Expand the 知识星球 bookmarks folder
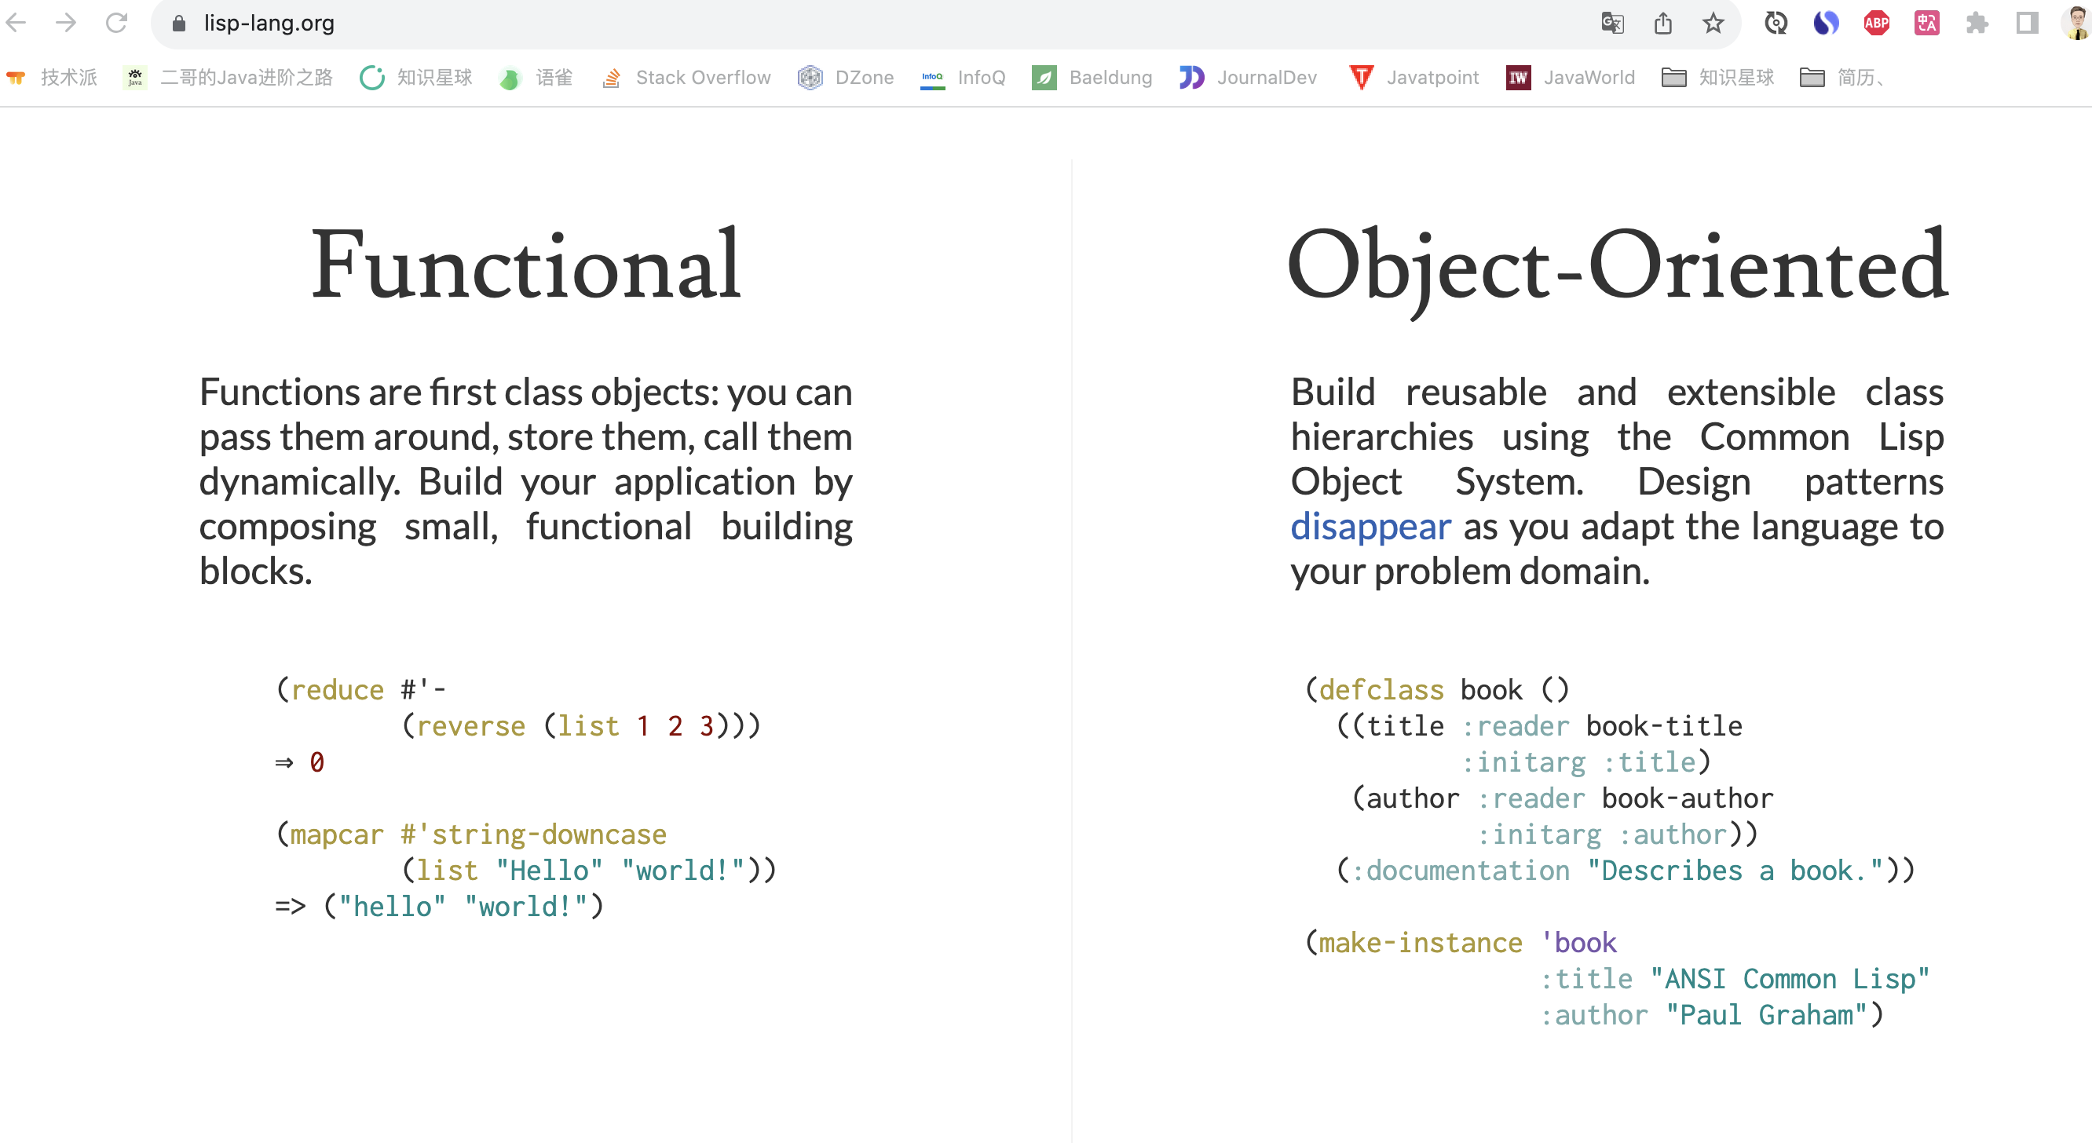 [x=1717, y=77]
